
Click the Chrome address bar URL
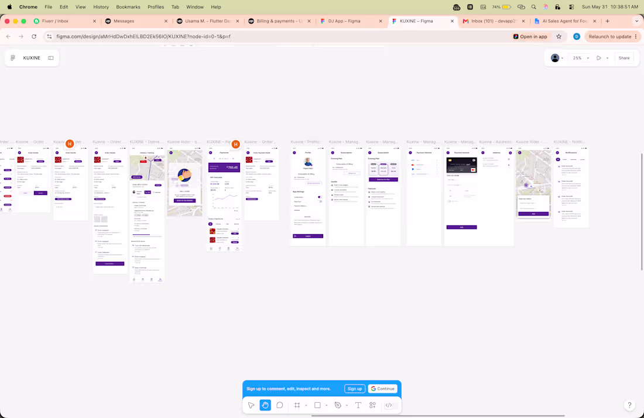(143, 36)
